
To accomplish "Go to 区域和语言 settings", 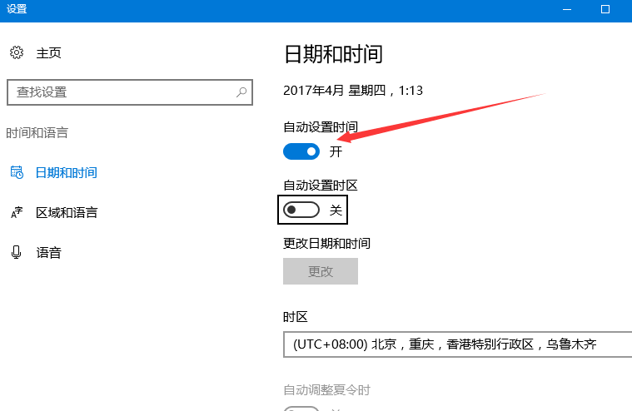I will [x=66, y=213].
